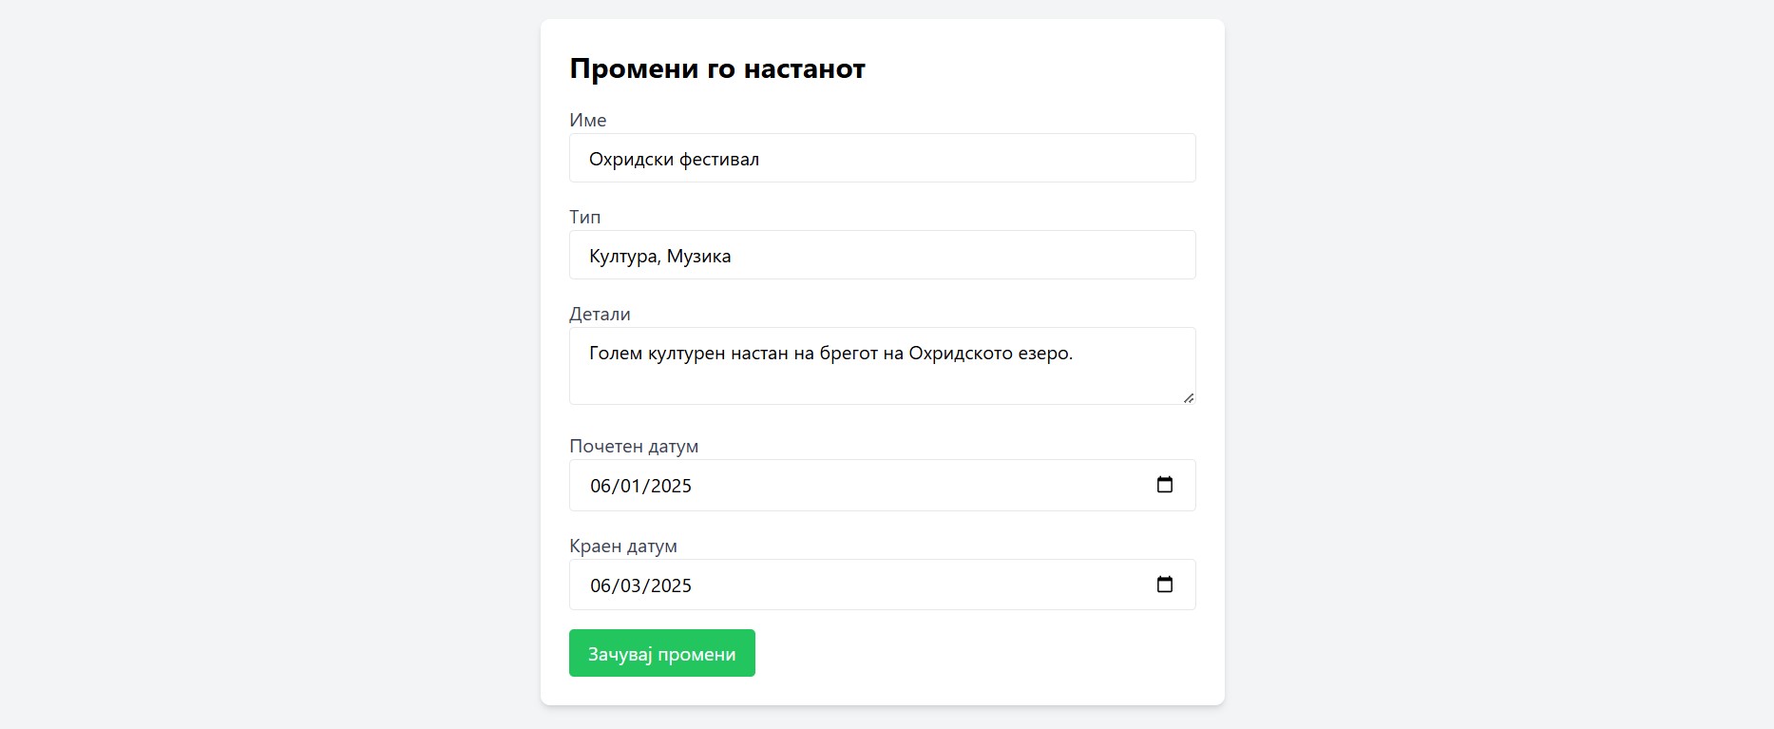The height and width of the screenshot is (729, 1774).
Task: Click into the Тип field with Култура, Музика
Action: [x=882, y=256]
